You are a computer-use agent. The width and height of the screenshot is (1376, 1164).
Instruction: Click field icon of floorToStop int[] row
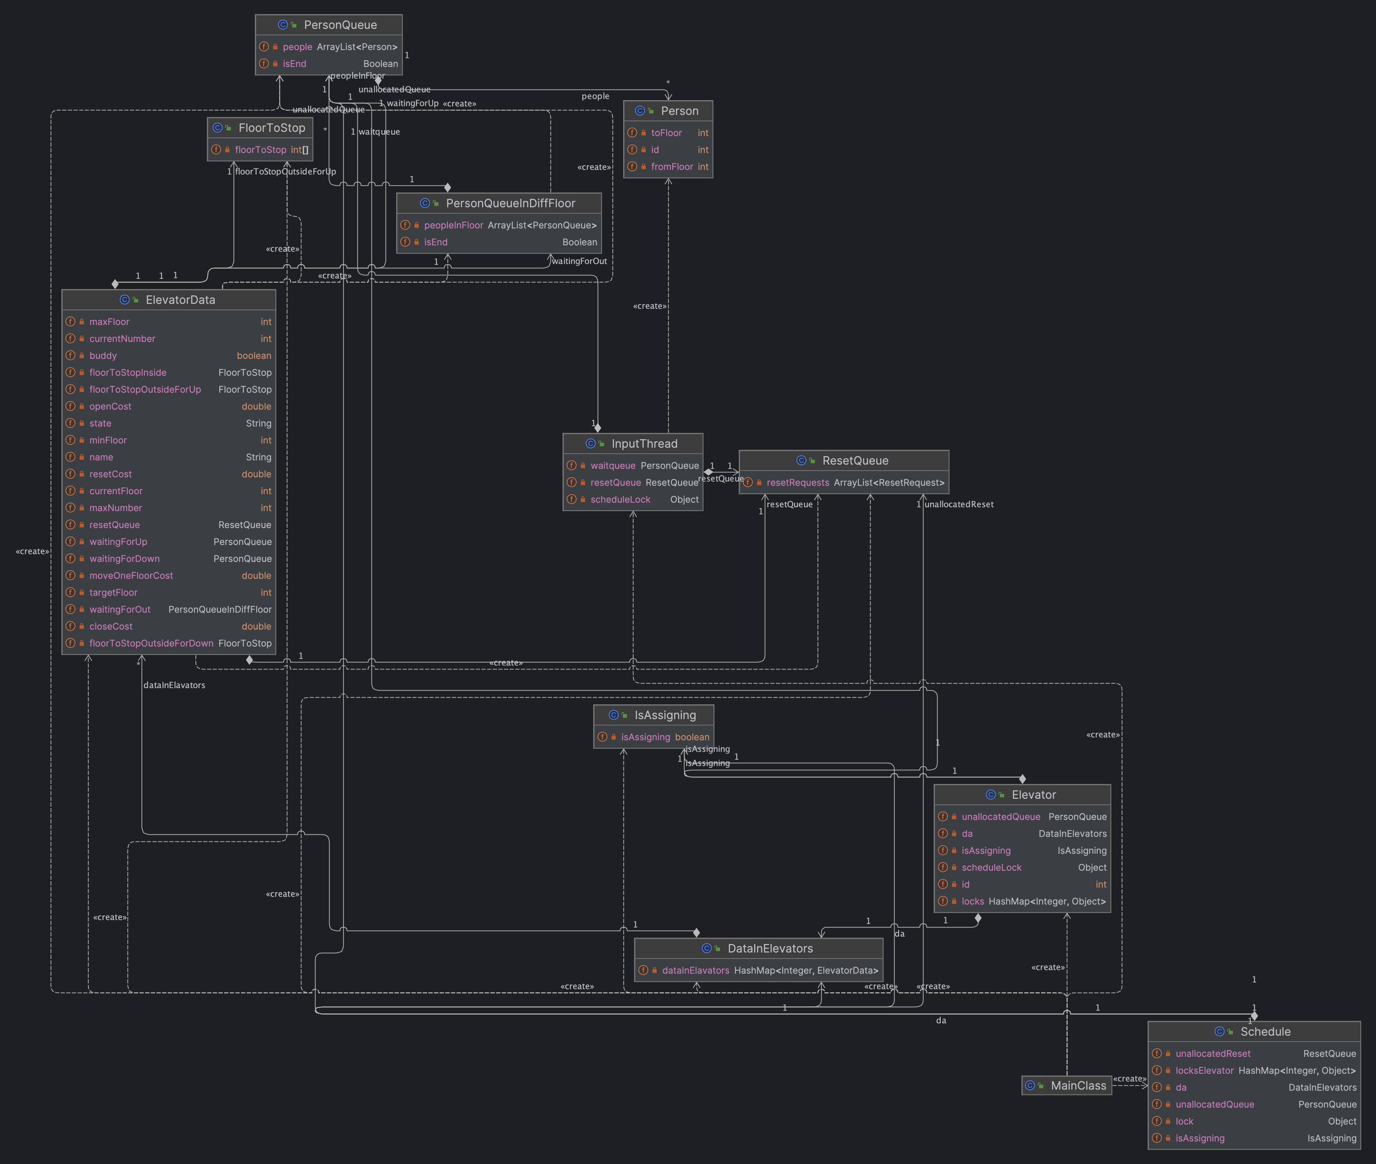(x=216, y=150)
